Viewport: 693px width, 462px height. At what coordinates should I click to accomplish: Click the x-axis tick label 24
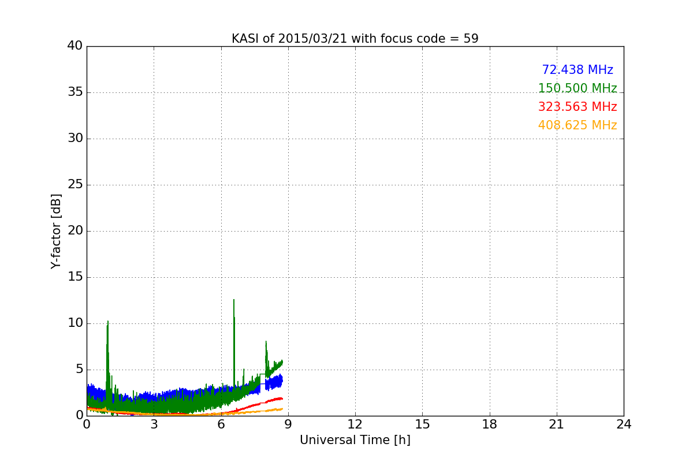[x=624, y=424]
